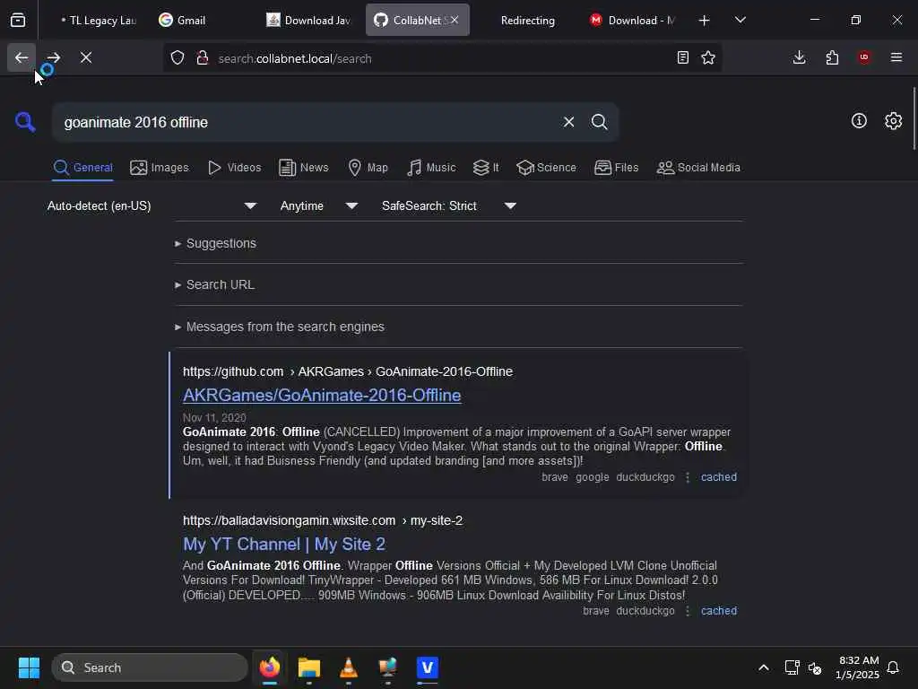Image resolution: width=918 pixels, height=689 pixels.
Task: Click the taskbar Search box
Action: coord(150,667)
